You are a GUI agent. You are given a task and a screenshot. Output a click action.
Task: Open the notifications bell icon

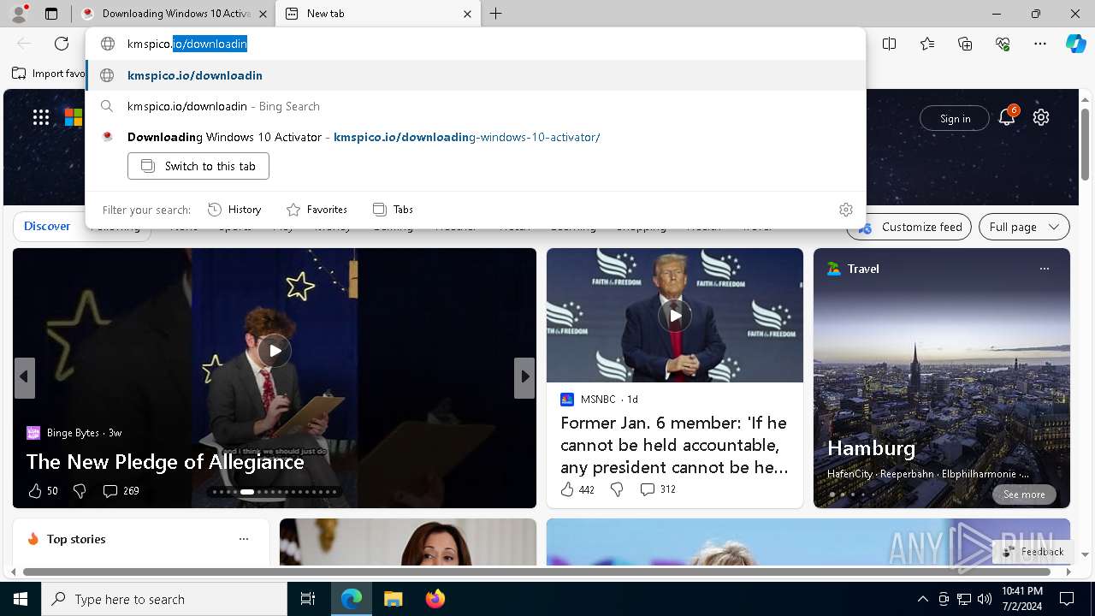point(1007,118)
